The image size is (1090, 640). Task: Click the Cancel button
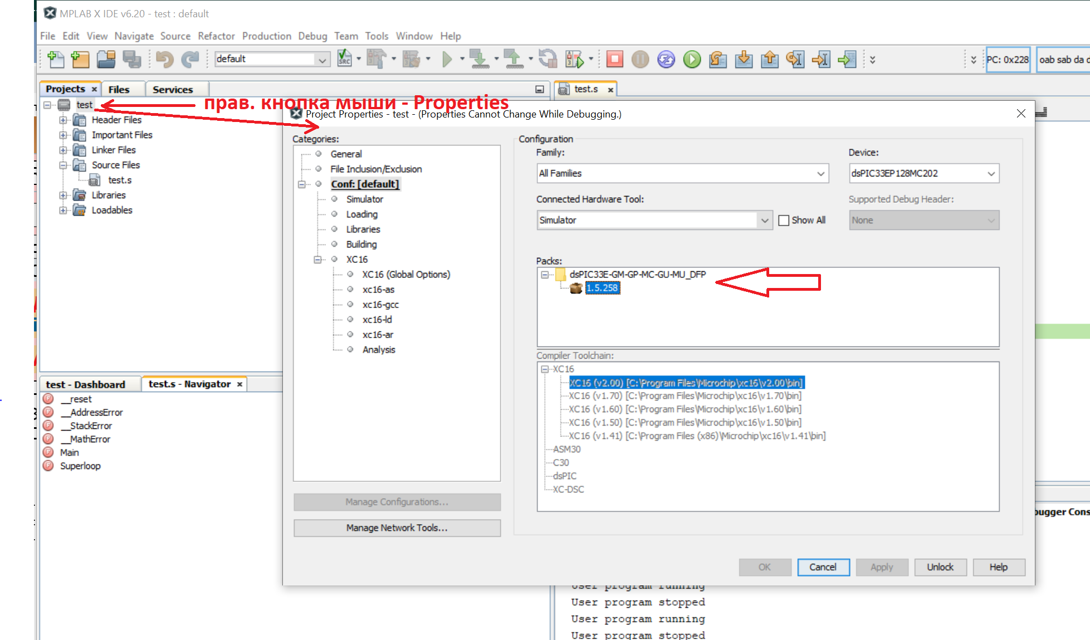click(823, 567)
